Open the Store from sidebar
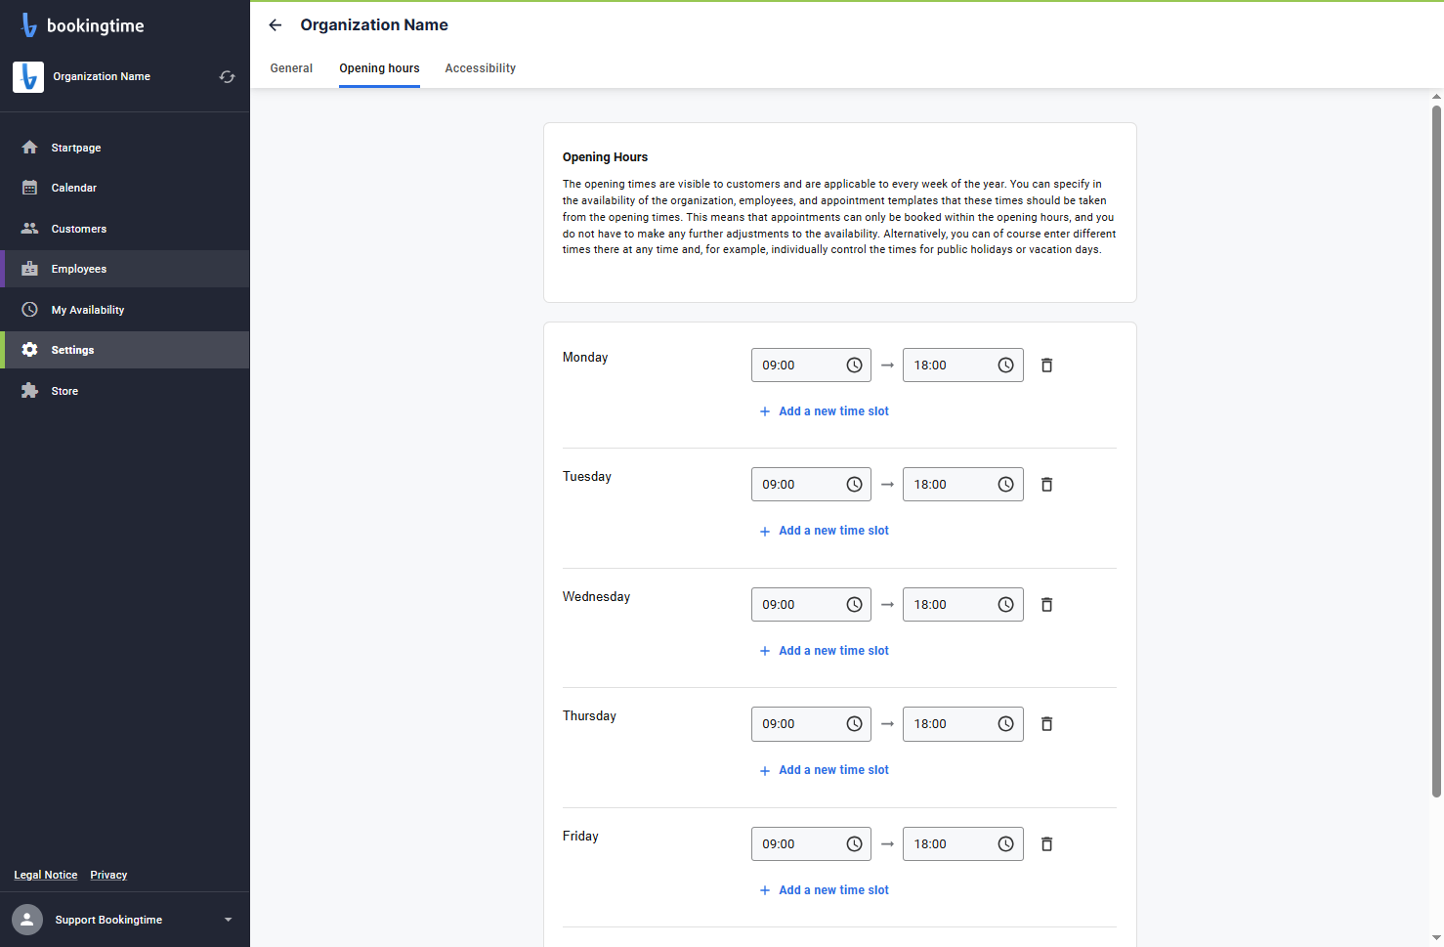 pos(125,391)
